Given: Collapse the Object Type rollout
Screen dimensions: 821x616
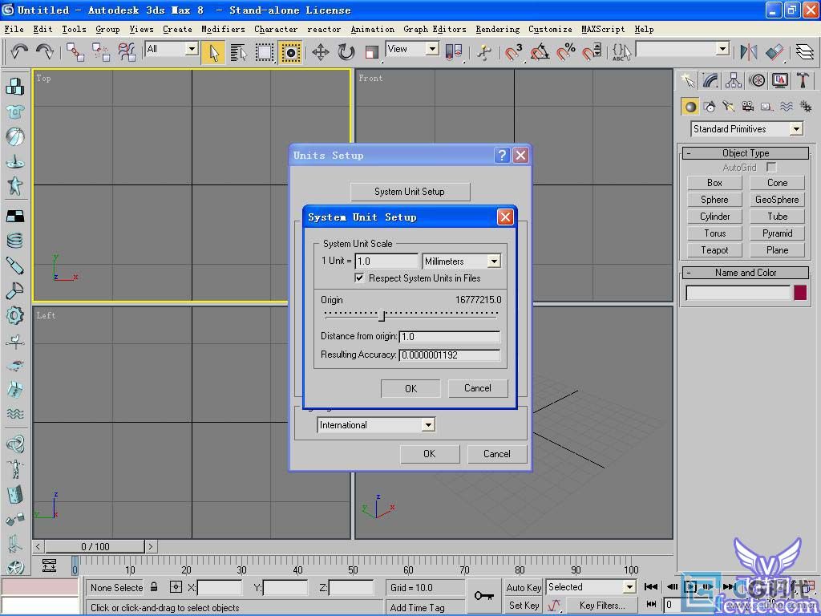Looking at the screenshot, I should (746, 153).
